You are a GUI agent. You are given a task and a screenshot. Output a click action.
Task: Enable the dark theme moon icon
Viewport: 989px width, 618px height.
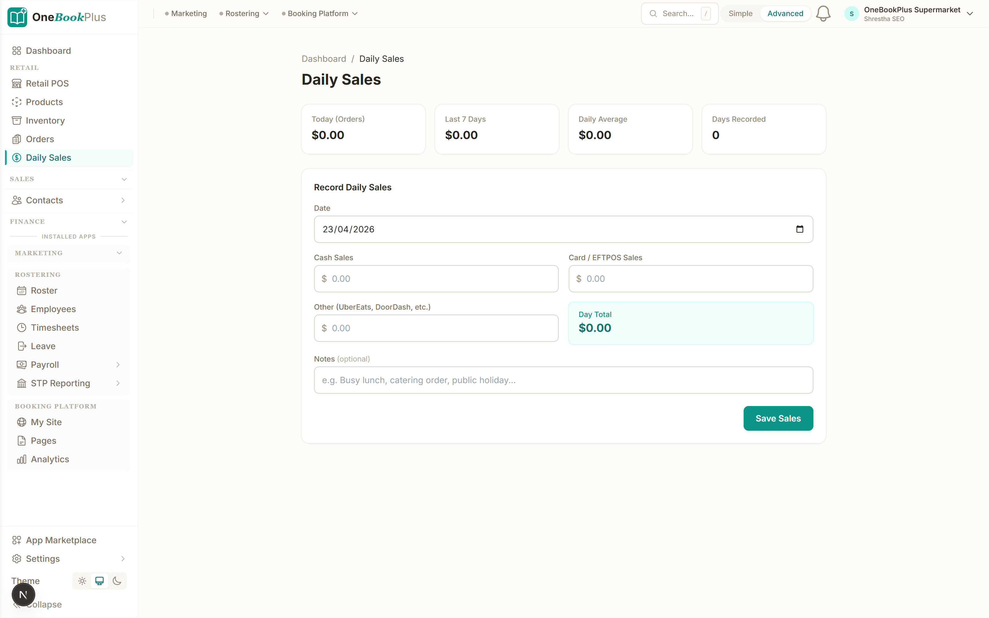click(117, 581)
